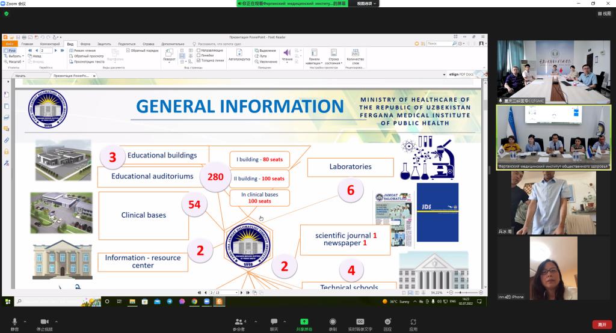Image resolution: width=616 pixels, height=333 pixels.
Task: Open the Файл (File) ribbon tab
Action: coord(10,44)
